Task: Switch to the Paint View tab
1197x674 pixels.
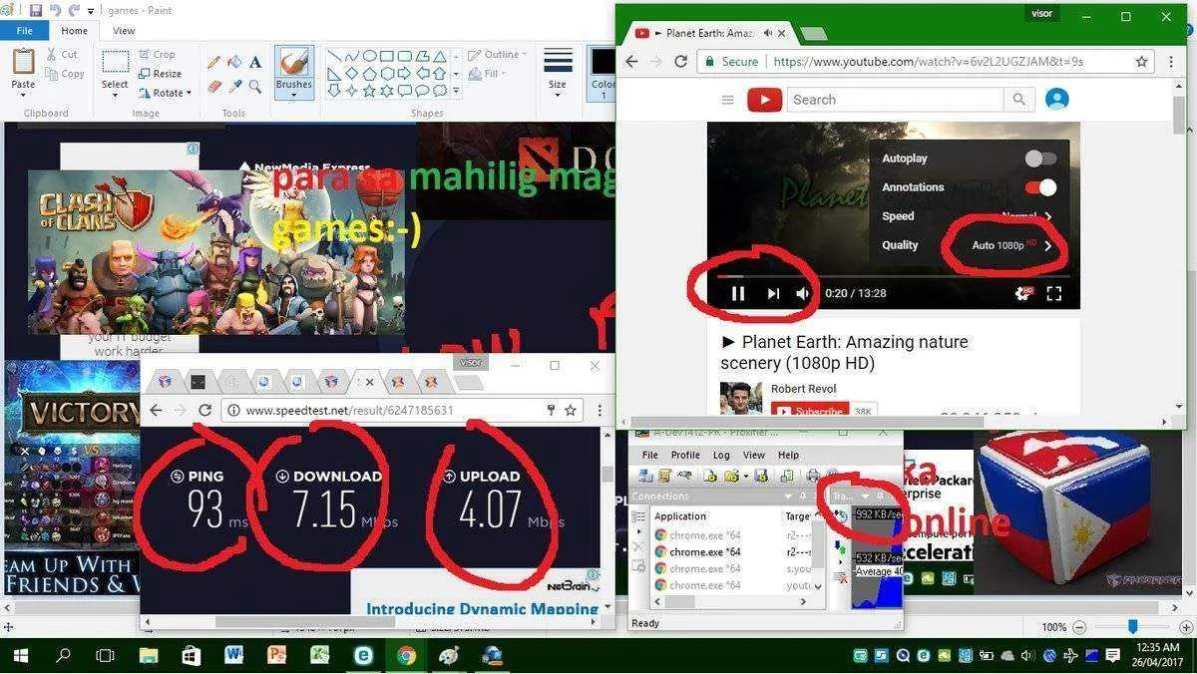Action: pos(124,31)
